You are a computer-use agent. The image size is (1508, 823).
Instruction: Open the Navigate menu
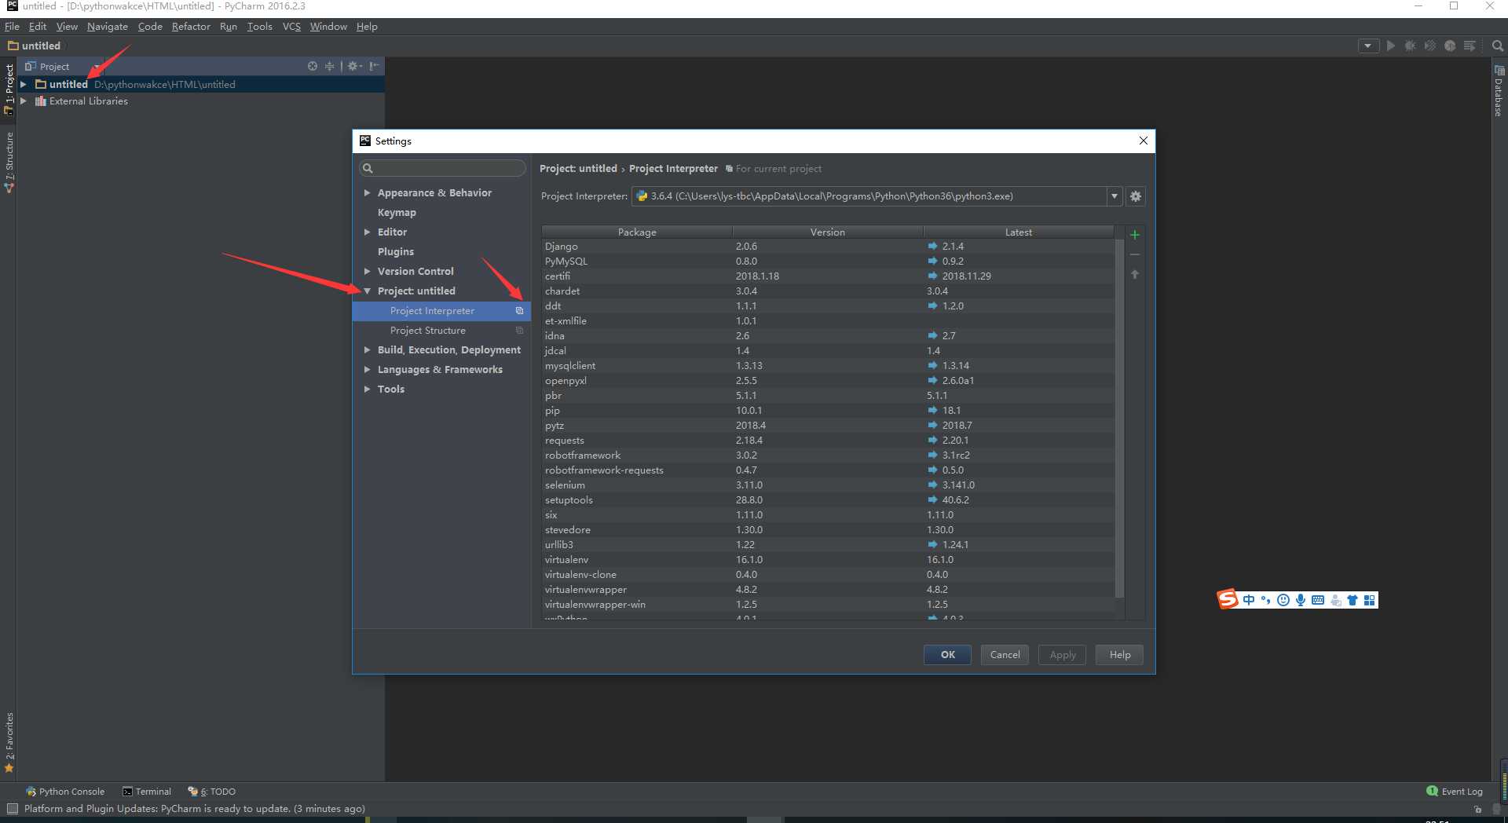tap(107, 26)
